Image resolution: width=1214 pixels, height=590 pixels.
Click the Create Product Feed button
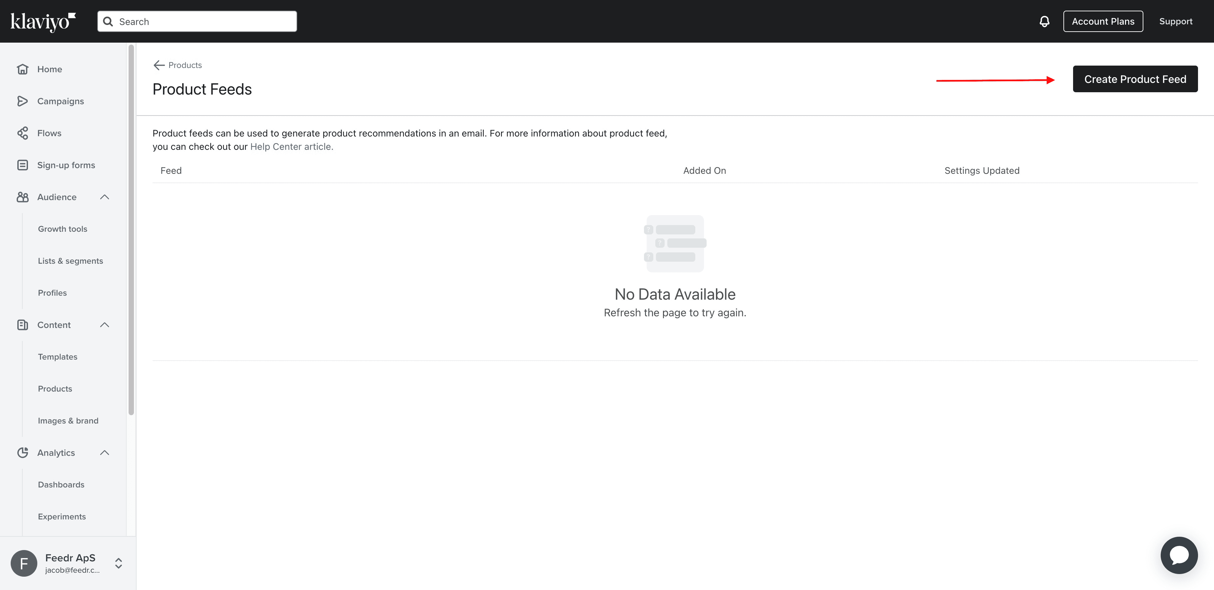coord(1135,79)
